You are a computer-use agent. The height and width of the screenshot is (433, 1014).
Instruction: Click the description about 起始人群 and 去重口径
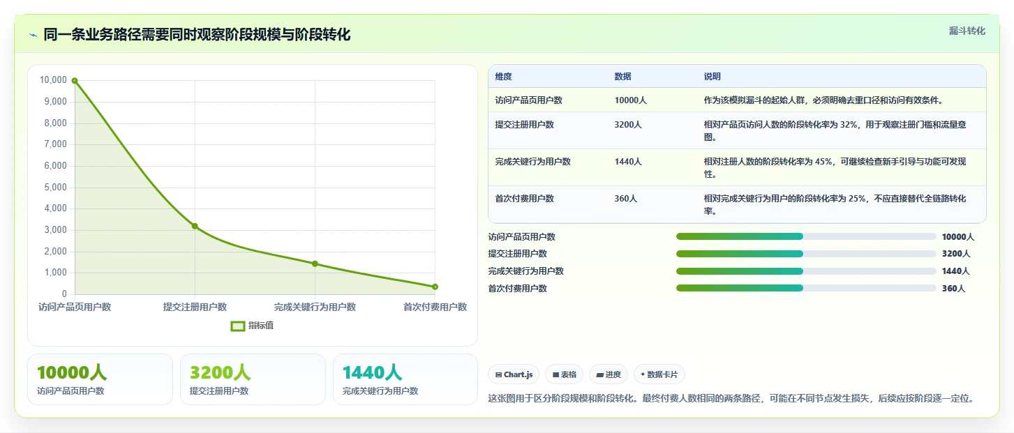click(823, 100)
